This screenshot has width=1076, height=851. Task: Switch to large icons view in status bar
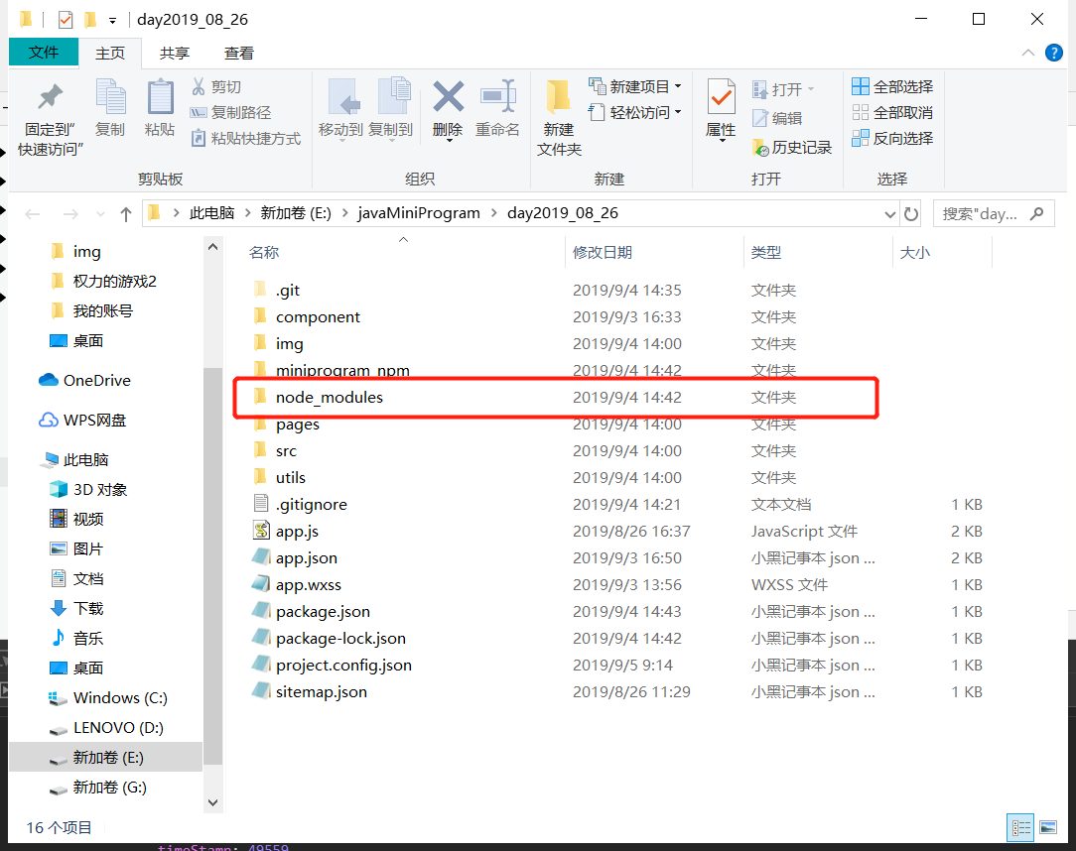[x=1048, y=827]
